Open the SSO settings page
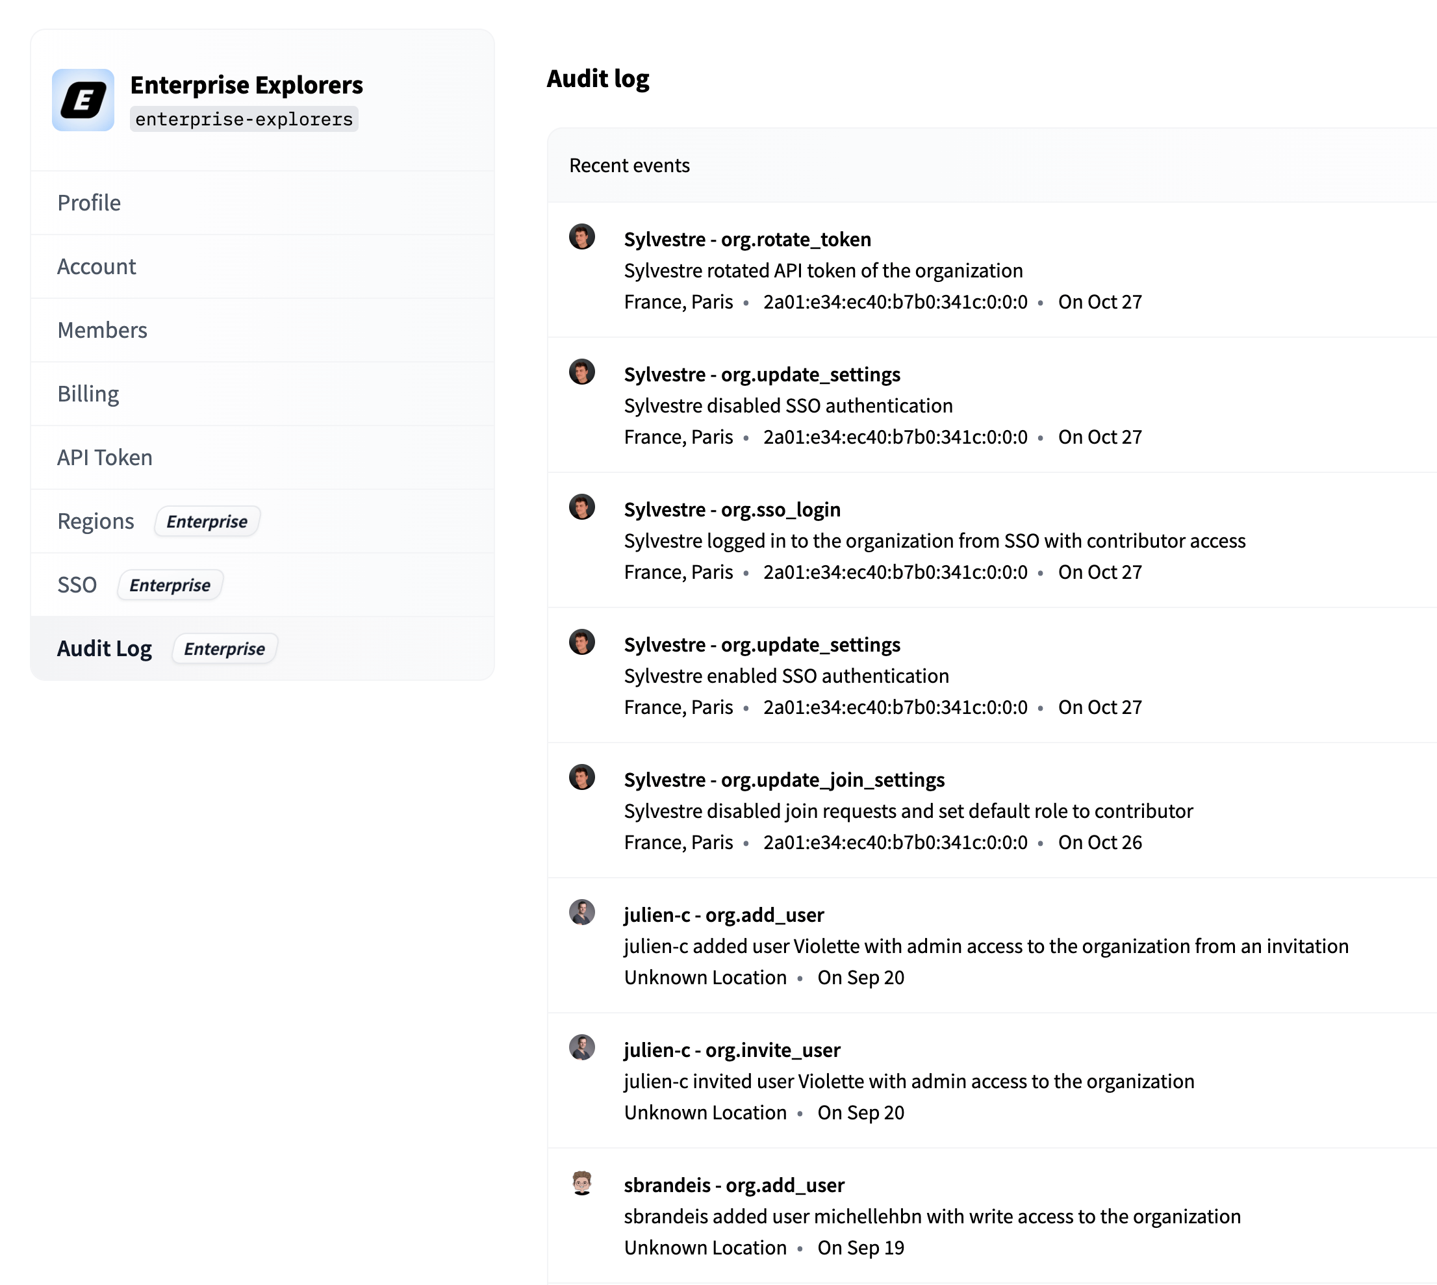 pos(77,585)
